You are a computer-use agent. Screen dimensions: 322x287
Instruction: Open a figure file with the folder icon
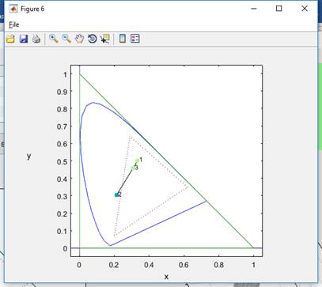coord(10,39)
